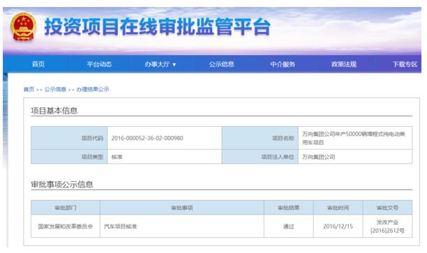Click the 审批部门 column header
The image size is (427, 253).
(66, 208)
